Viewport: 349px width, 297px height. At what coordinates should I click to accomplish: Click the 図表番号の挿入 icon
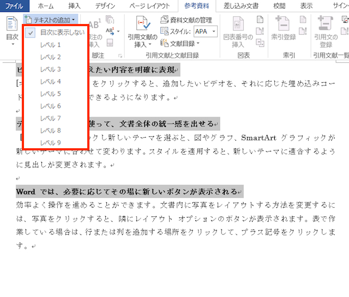click(238, 23)
